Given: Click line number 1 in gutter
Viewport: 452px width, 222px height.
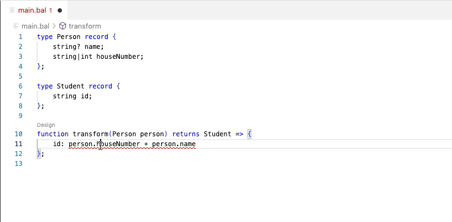Looking at the screenshot, I should point(20,37).
